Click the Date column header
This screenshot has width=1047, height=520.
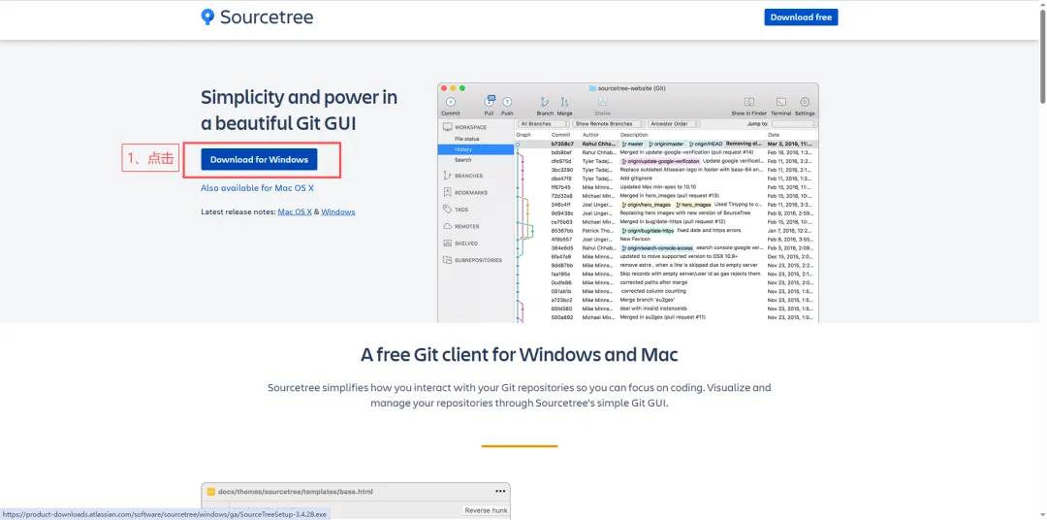point(773,134)
